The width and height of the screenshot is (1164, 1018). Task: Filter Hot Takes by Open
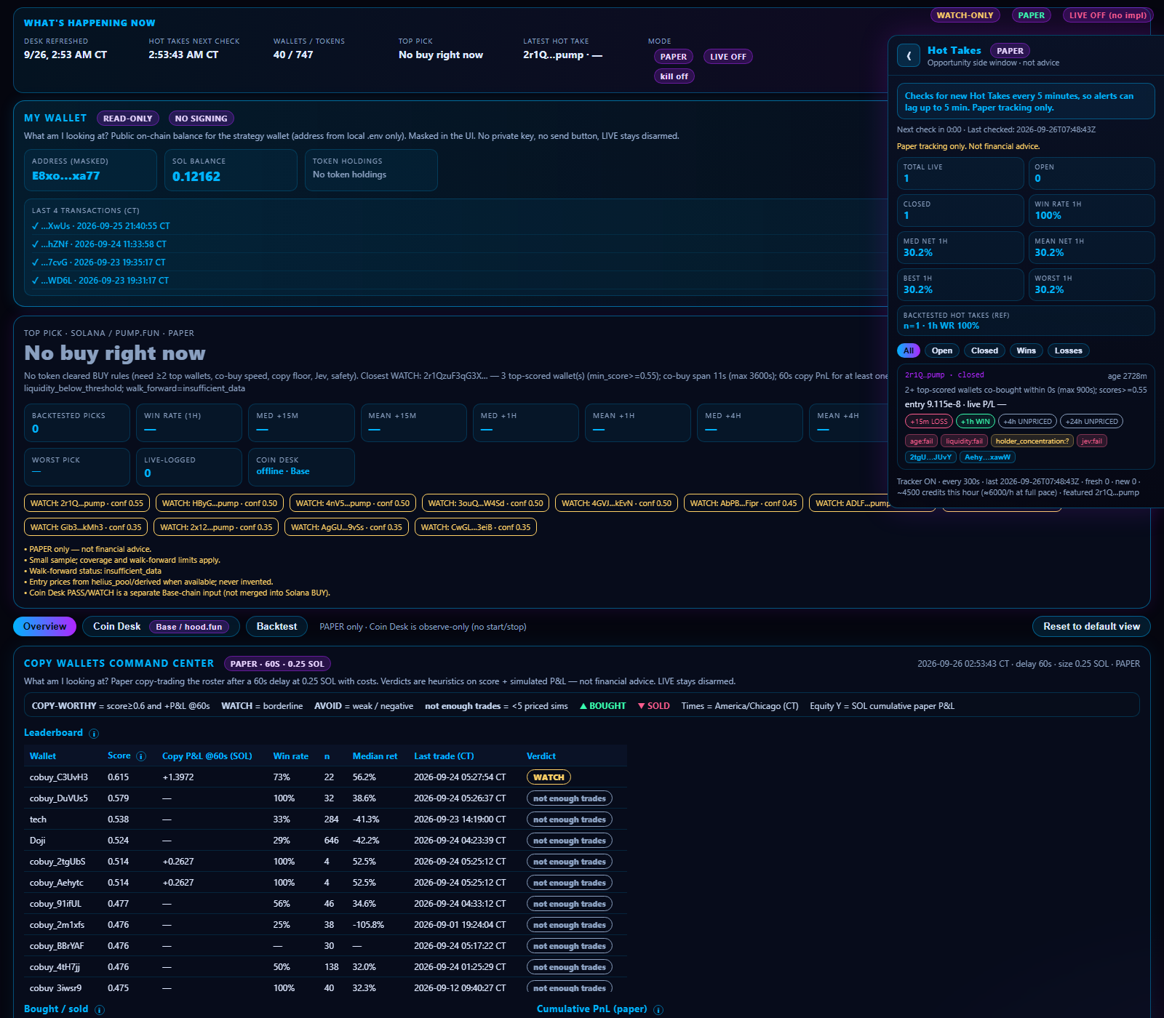coord(942,350)
